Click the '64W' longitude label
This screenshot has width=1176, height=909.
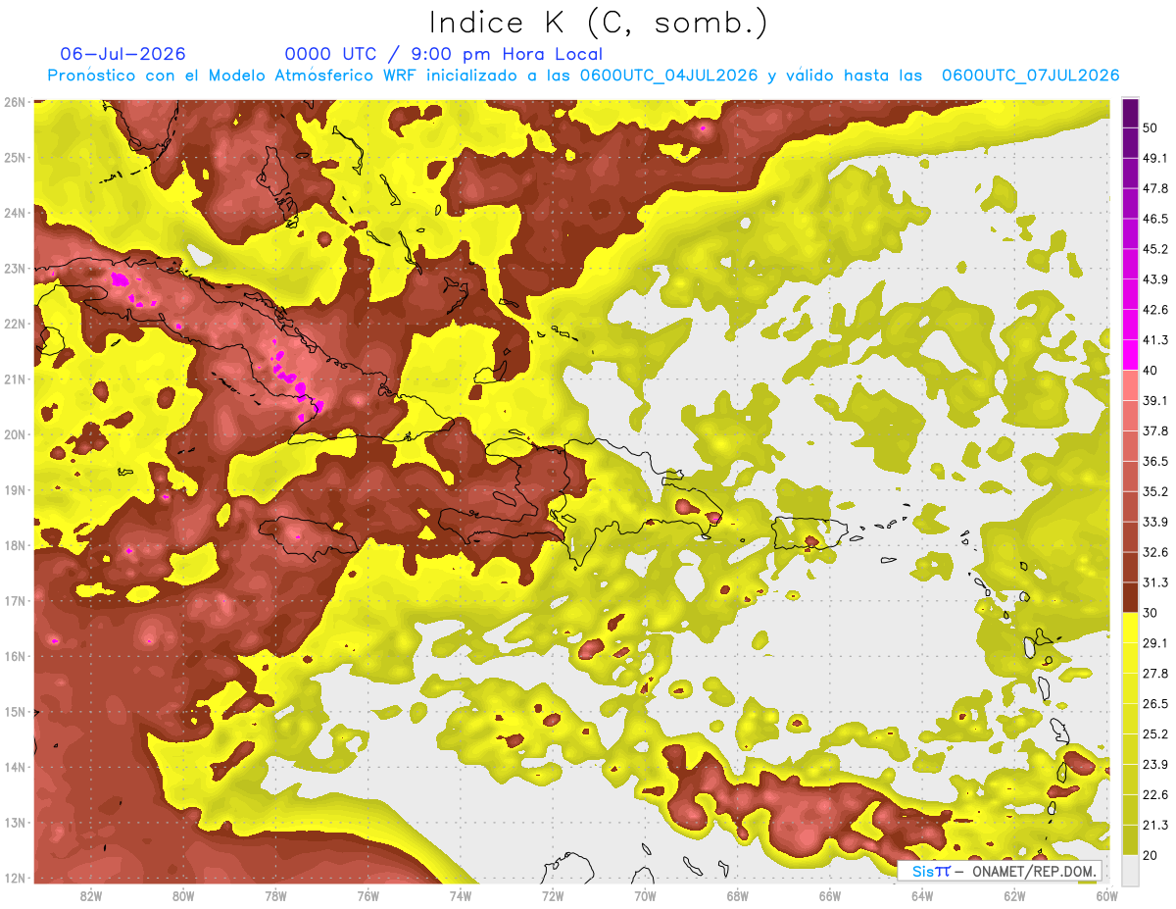922,895
